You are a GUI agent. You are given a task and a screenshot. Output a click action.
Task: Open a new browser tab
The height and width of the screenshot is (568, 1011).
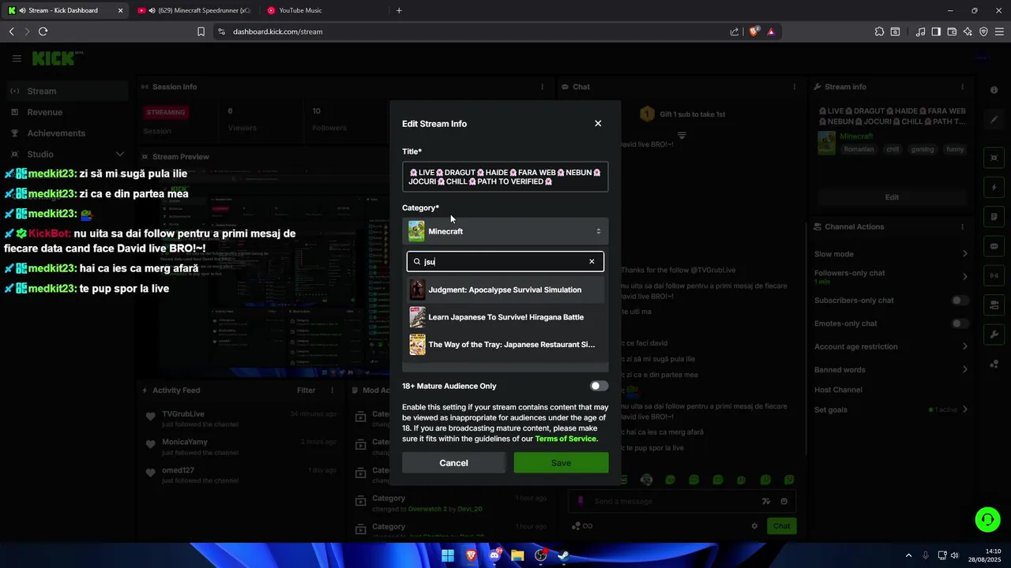(x=399, y=10)
